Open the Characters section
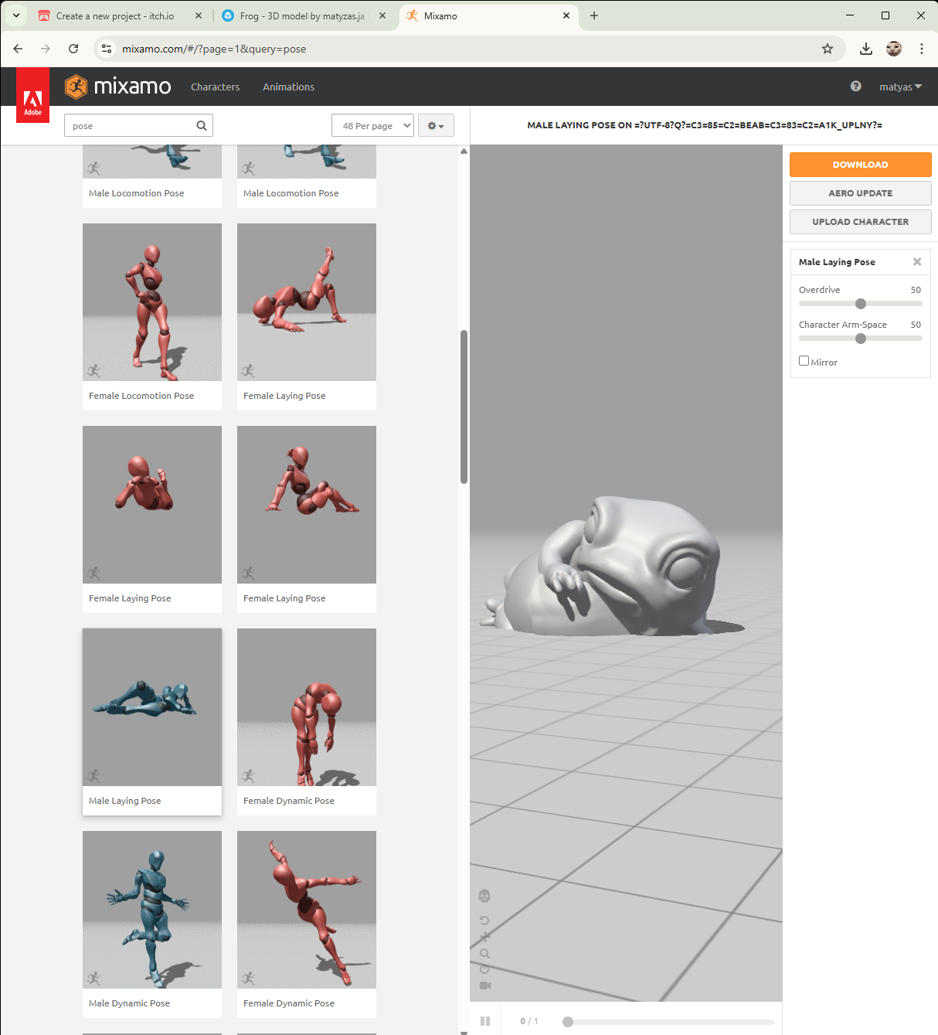The width and height of the screenshot is (938, 1035). click(215, 87)
